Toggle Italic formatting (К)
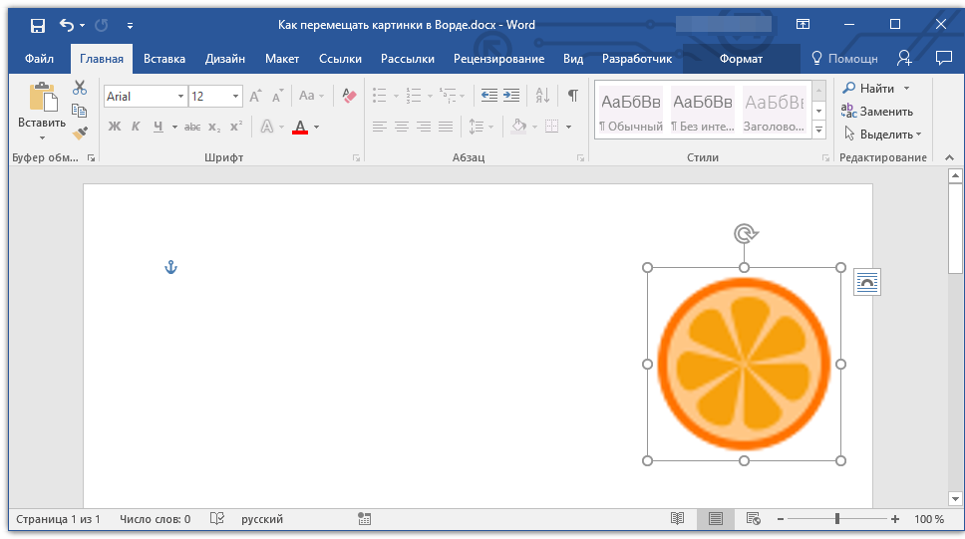 point(136,127)
